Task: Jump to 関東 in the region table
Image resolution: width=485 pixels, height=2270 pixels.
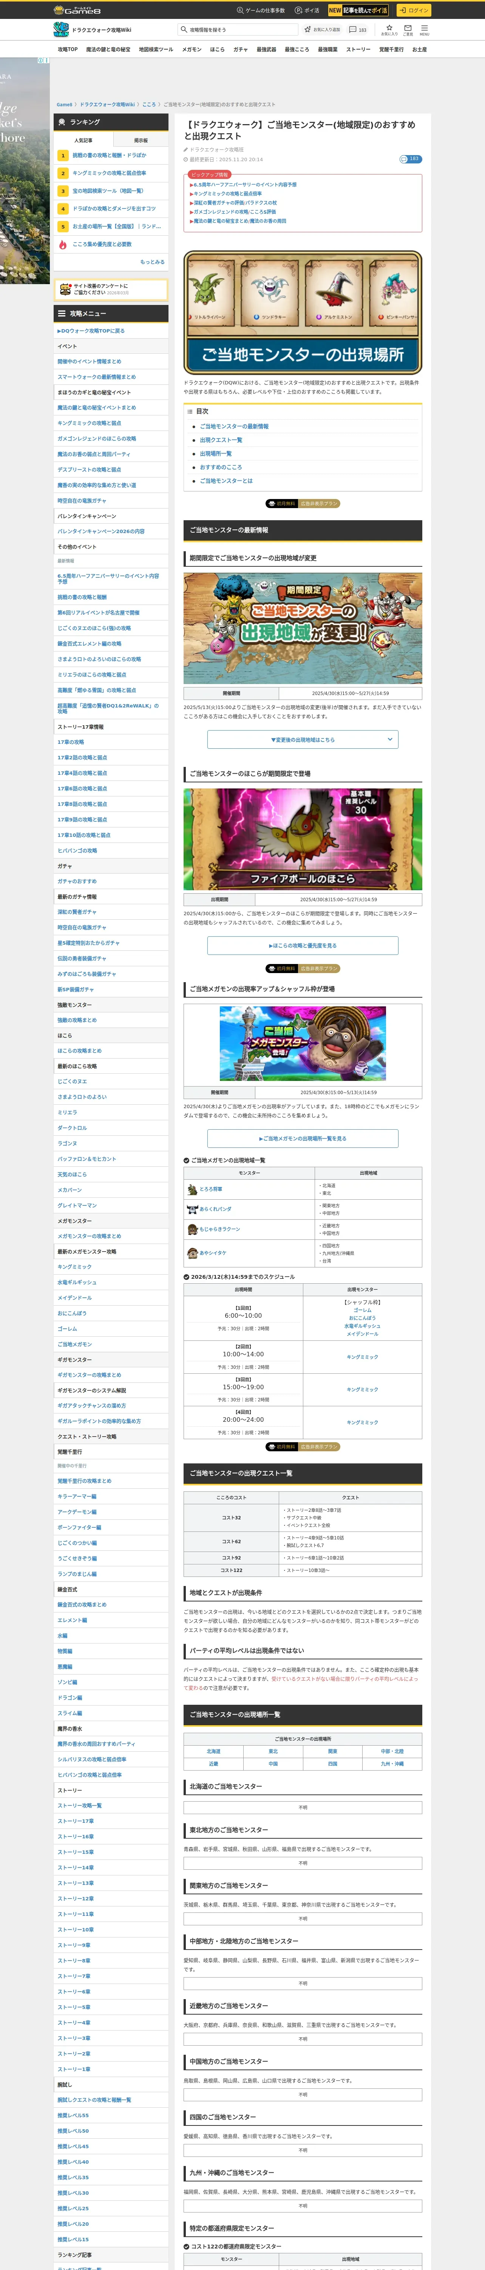Action: [333, 1752]
